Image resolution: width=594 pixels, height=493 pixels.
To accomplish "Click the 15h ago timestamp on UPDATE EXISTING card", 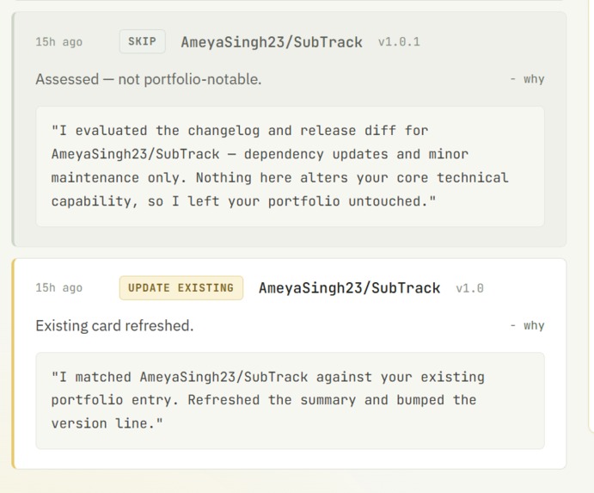I will coord(58,288).
